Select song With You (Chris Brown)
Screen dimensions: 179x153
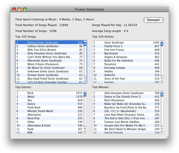[50, 50]
